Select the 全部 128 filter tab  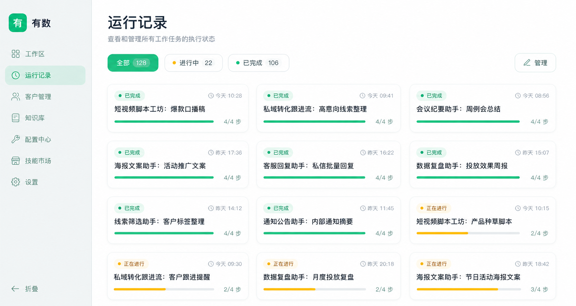(133, 63)
